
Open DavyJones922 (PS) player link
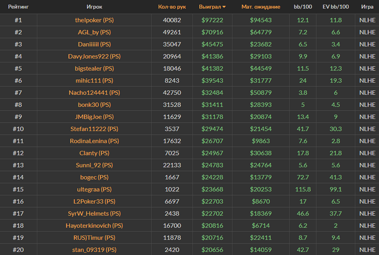tap(94, 56)
